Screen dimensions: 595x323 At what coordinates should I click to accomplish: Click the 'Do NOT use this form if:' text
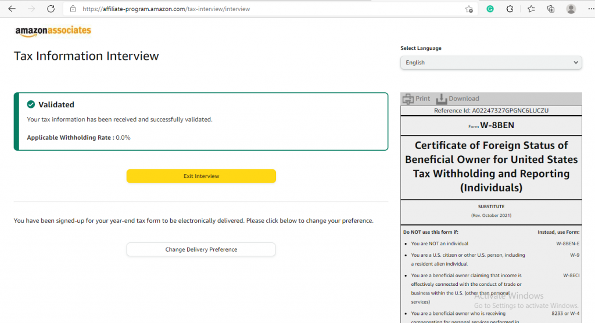(431, 232)
